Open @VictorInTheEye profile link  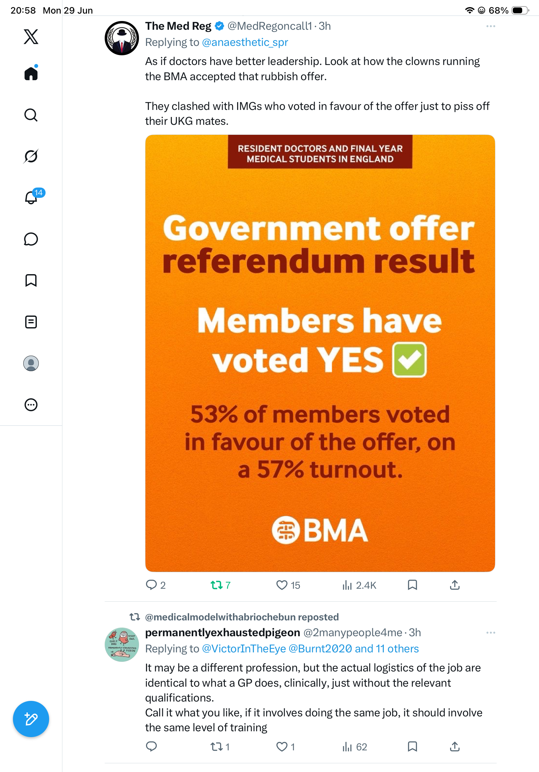244,649
